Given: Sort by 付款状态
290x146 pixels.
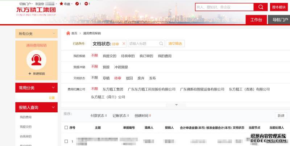Looking at the screenshot, I should (x=99, y=116).
